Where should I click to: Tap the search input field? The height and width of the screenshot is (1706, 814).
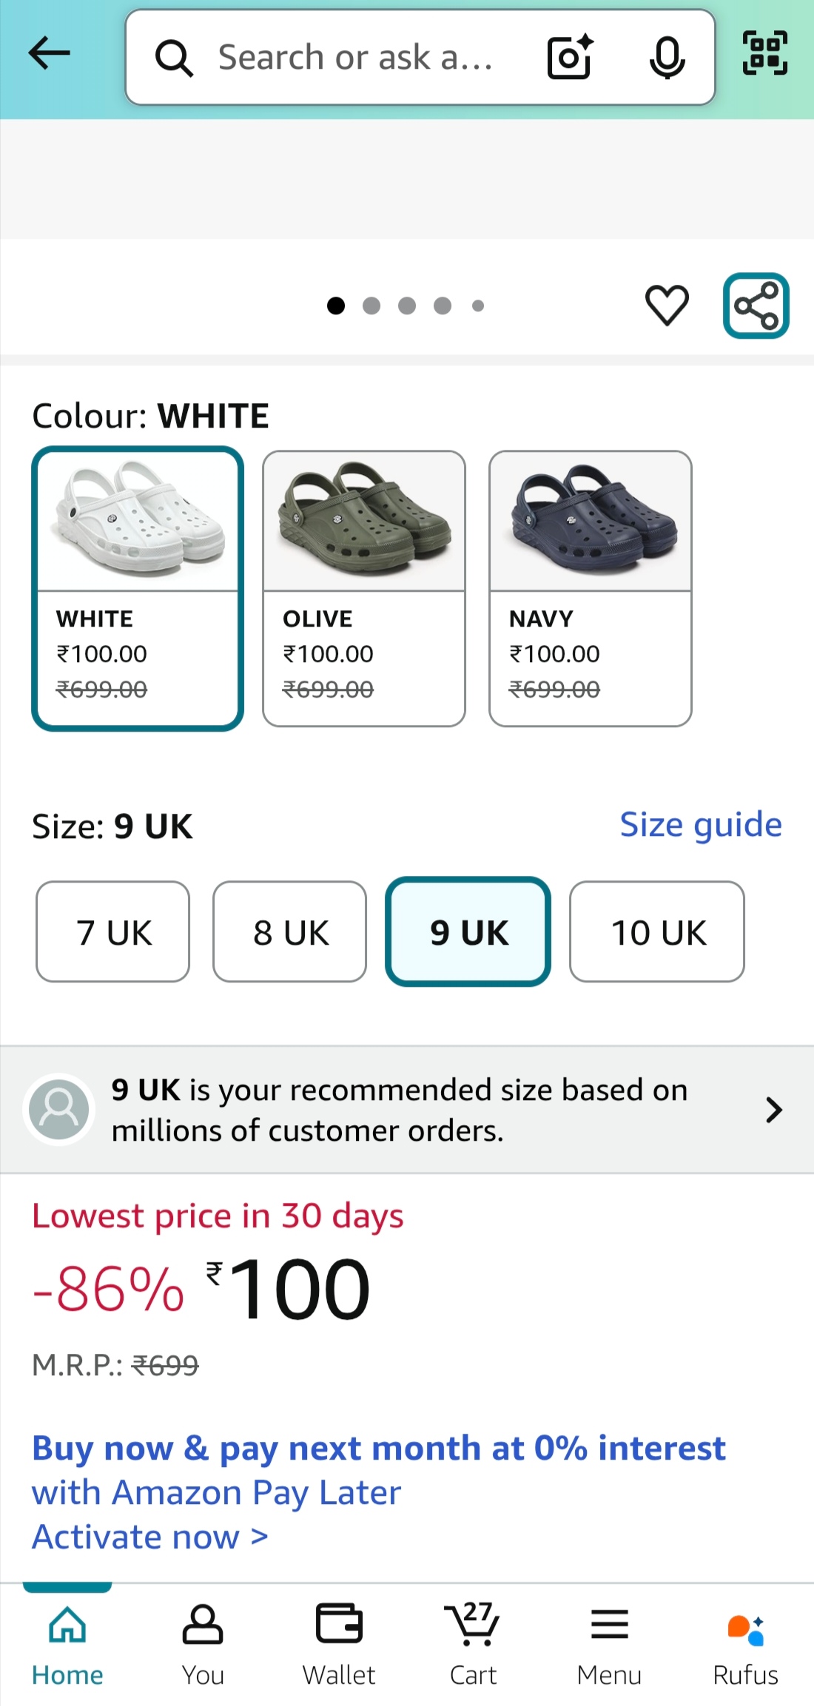355,57
